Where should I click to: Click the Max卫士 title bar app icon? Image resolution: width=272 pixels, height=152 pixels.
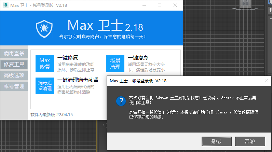pos(5,5)
